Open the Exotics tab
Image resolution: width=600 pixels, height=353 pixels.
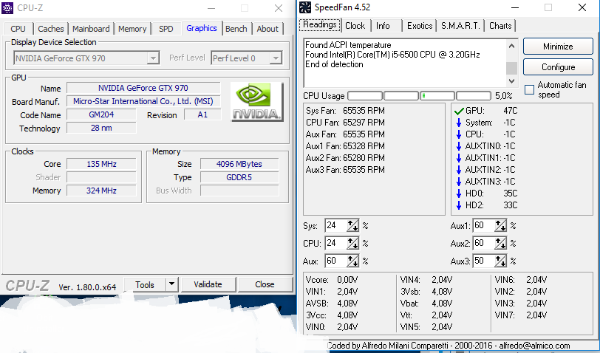pyautogui.click(x=420, y=26)
